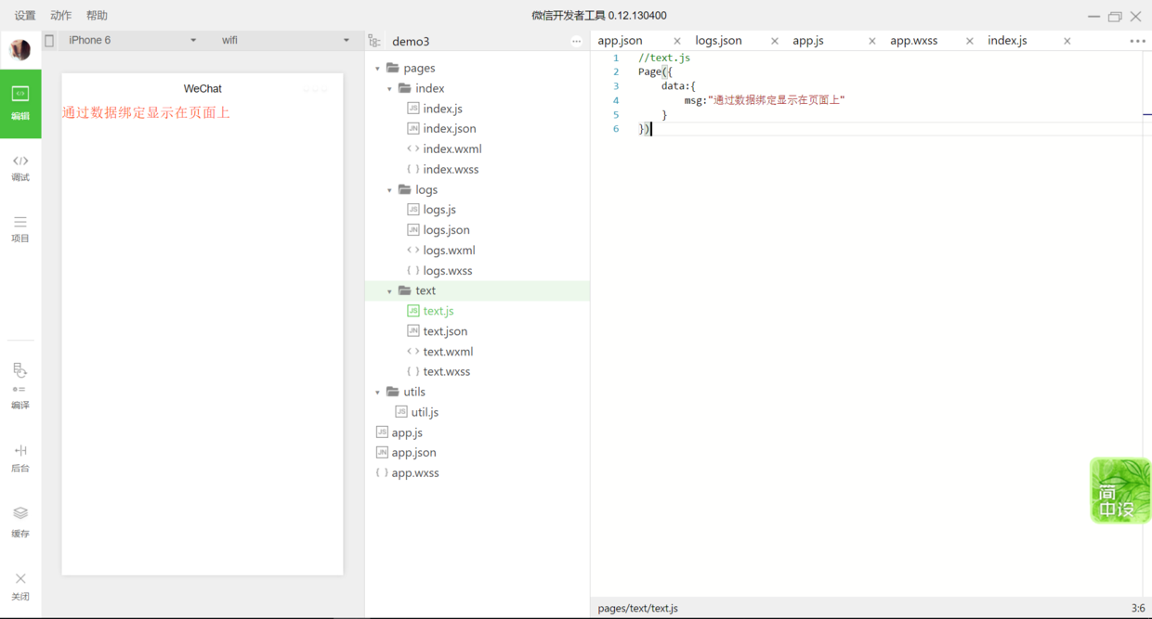1152x619 pixels.
Task: Close the index.js tab
Action: pos(1067,41)
